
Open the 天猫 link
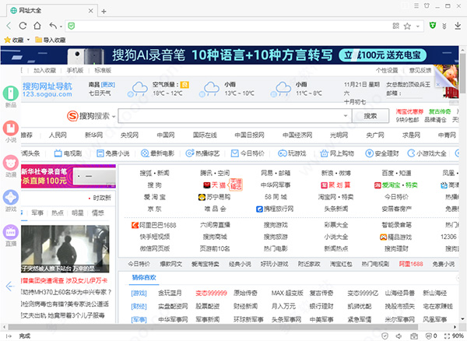[215, 185]
